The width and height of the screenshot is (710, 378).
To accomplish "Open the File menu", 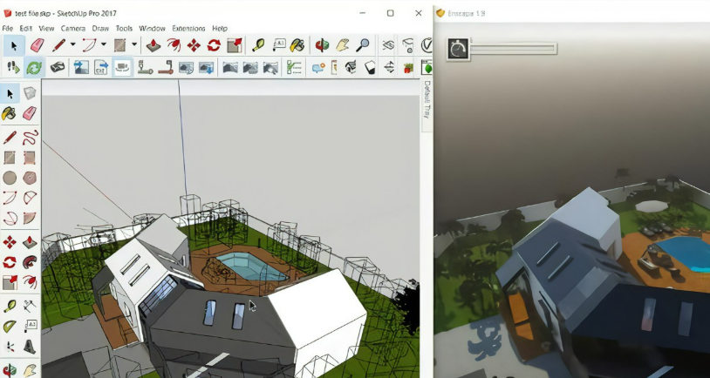I will click(x=8, y=28).
